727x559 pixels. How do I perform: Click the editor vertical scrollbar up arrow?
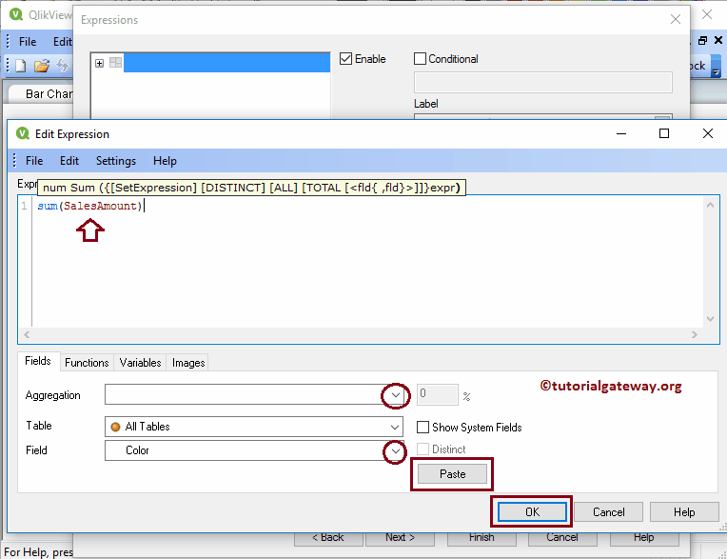710,205
